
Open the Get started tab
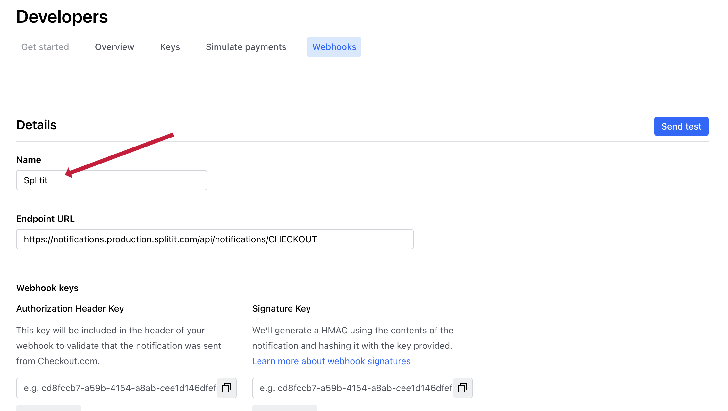(x=45, y=47)
